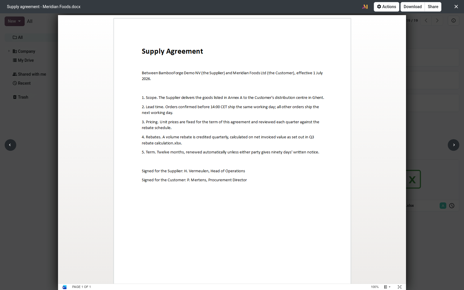Open the page layout dropdown in the status bar
Viewport: 464px width, 290px height.
tap(387, 287)
